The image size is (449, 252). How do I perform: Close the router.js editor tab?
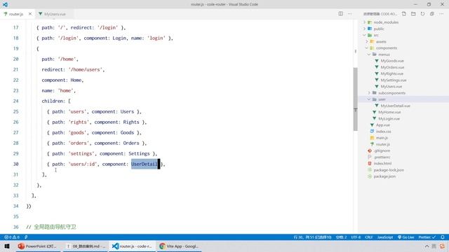pyautogui.click(x=30, y=14)
